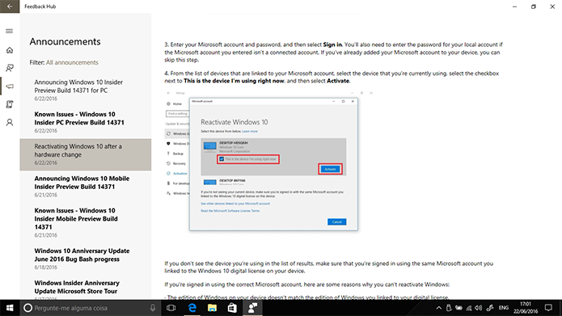
Task: Click the Announcements heading
Action: 65,41
